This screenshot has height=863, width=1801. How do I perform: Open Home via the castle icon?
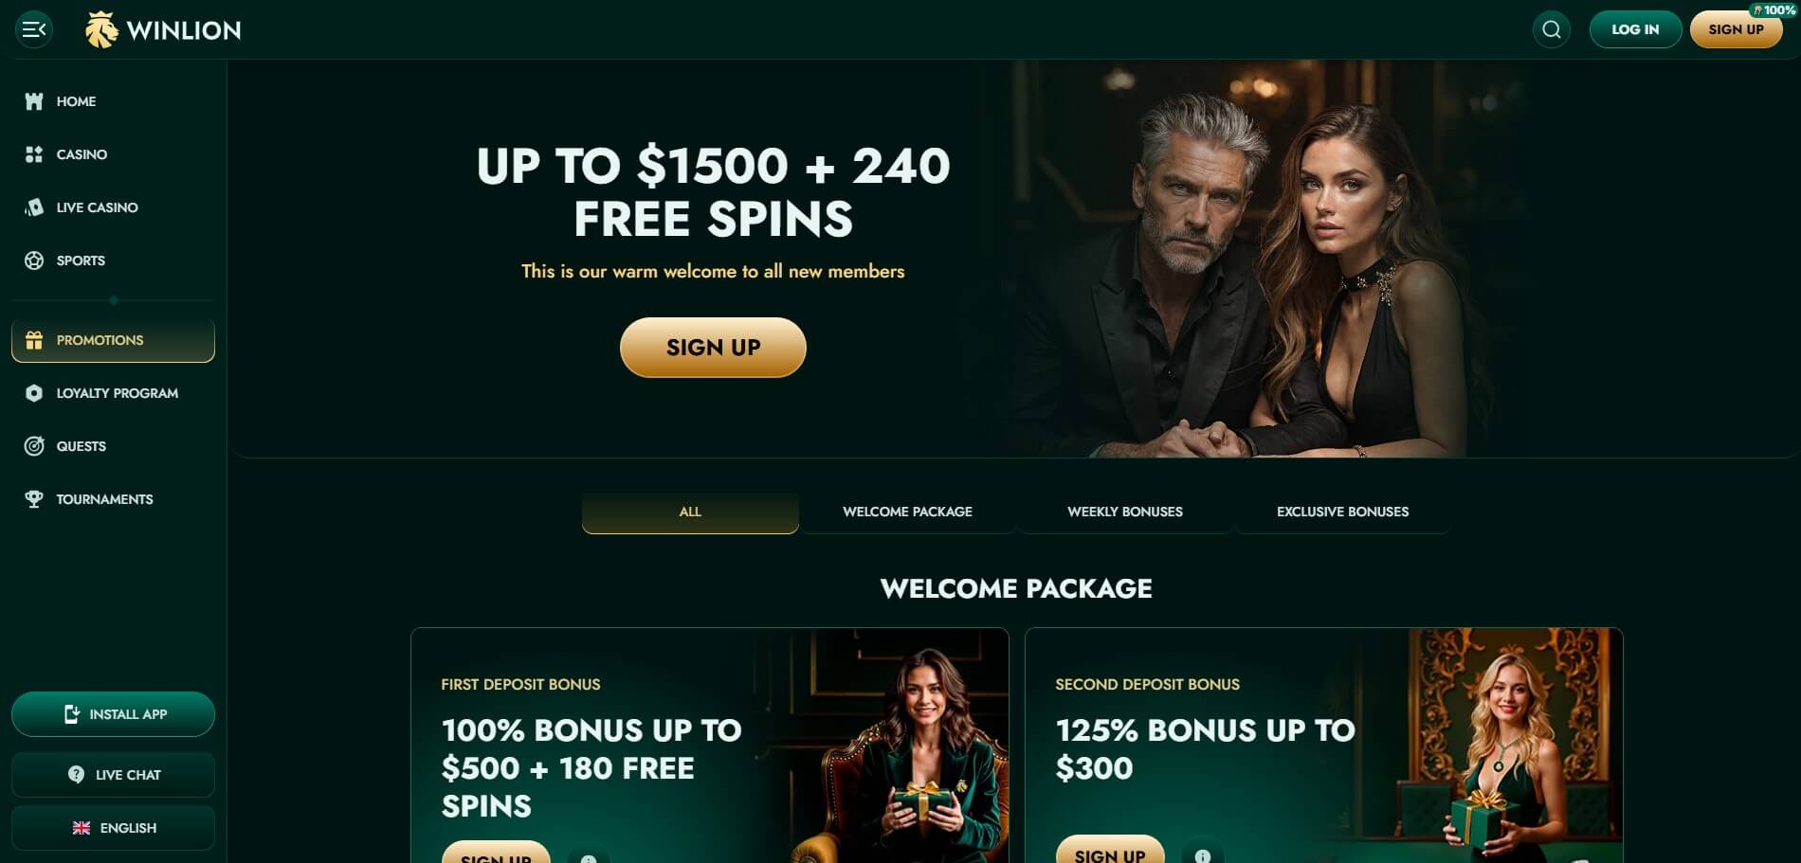point(34,101)
